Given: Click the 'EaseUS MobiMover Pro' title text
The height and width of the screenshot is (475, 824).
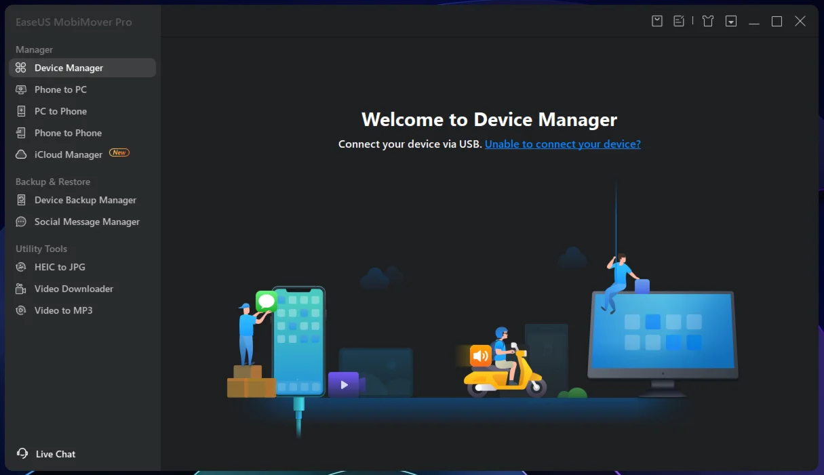Looking at the screenshot, I should tap(74, 22).
